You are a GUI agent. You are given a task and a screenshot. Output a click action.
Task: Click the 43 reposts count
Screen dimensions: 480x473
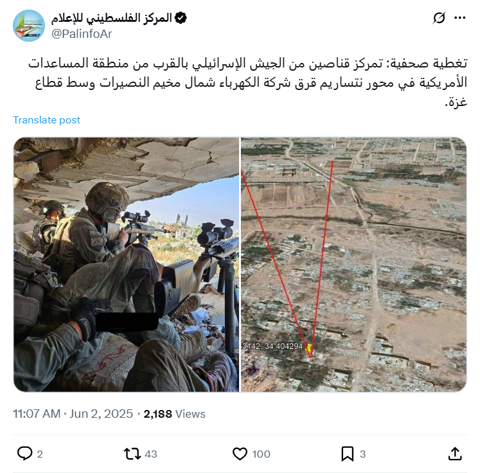click(151, 454)
